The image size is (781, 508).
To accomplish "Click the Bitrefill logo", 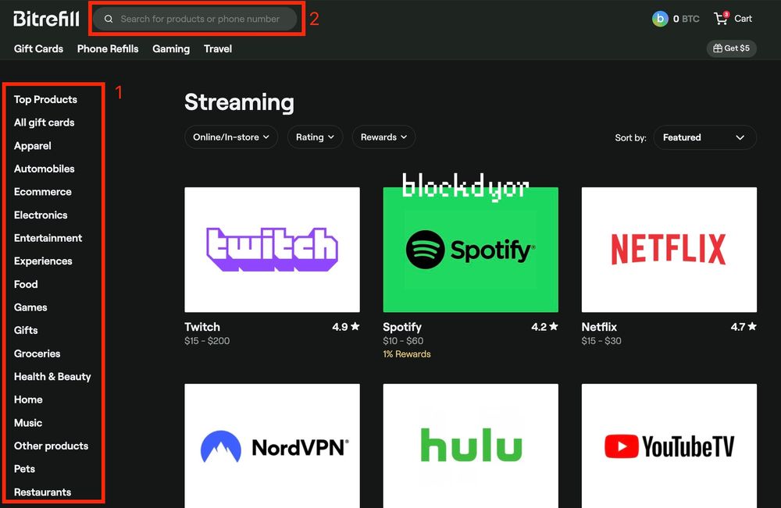I will pos(46,18).
